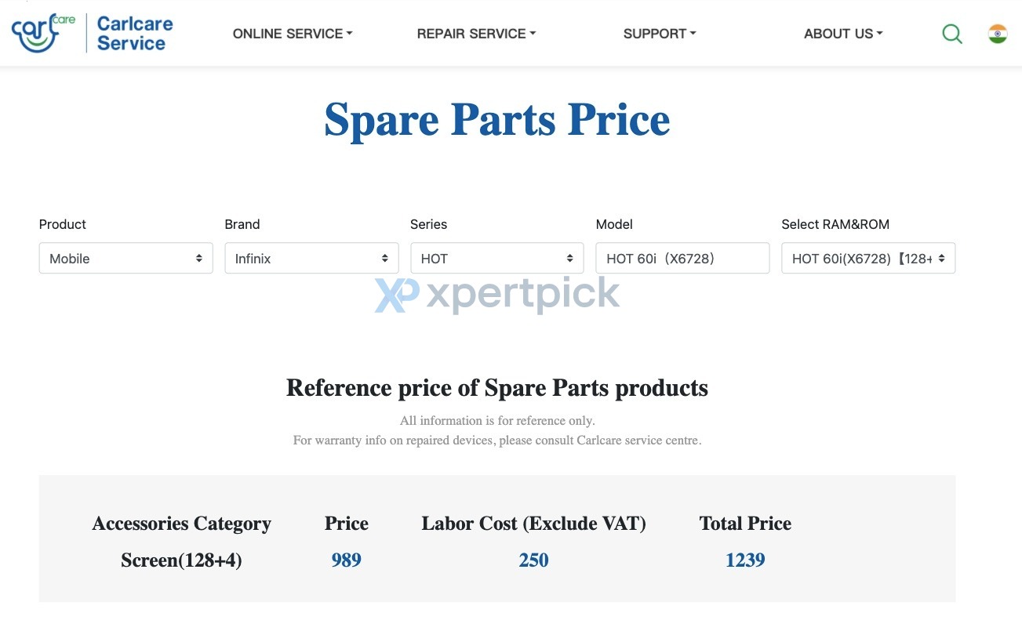Open the ONLINE SERVICE menu
This screenshot has height=620, width=1022.
click(293, 34)
